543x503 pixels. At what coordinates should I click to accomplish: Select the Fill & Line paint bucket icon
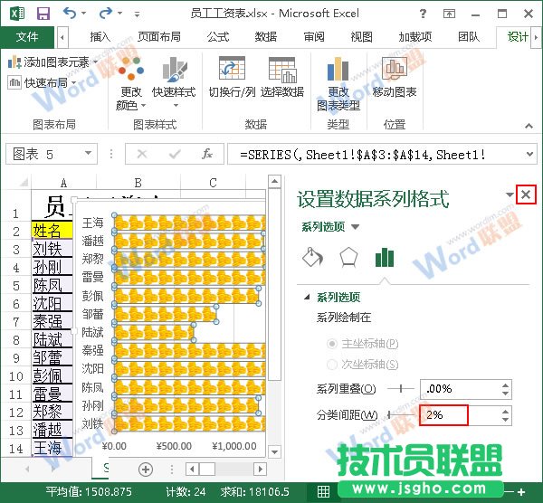pyautogui.click(x=310, y=258)
